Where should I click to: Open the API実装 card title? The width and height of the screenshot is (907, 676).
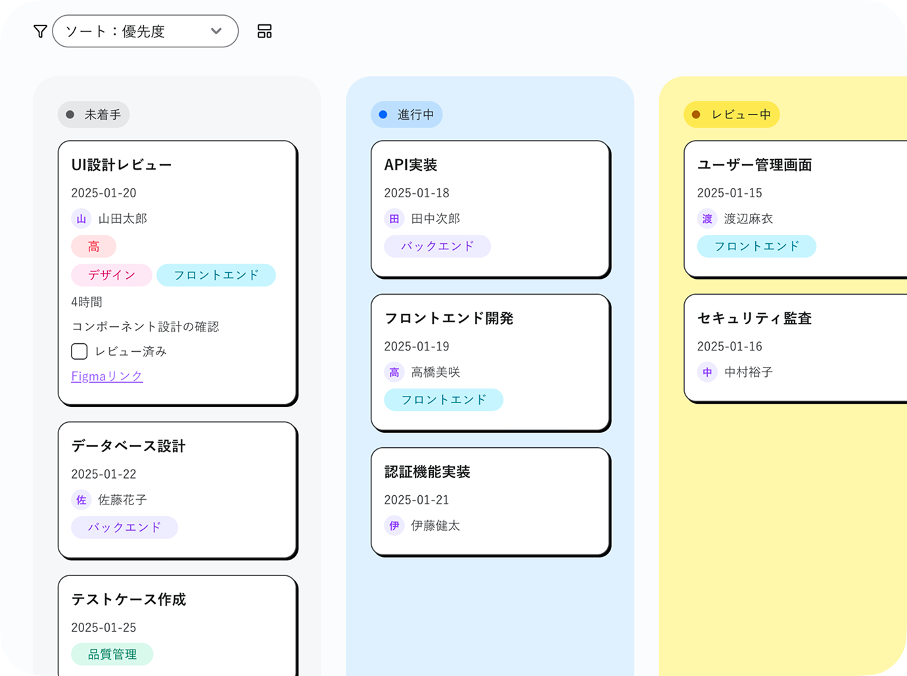[x=411, y=164]
